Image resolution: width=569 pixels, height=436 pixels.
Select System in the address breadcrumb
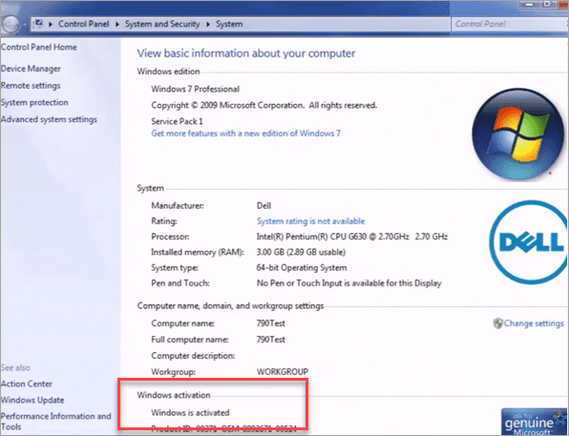tap(229, 24)
